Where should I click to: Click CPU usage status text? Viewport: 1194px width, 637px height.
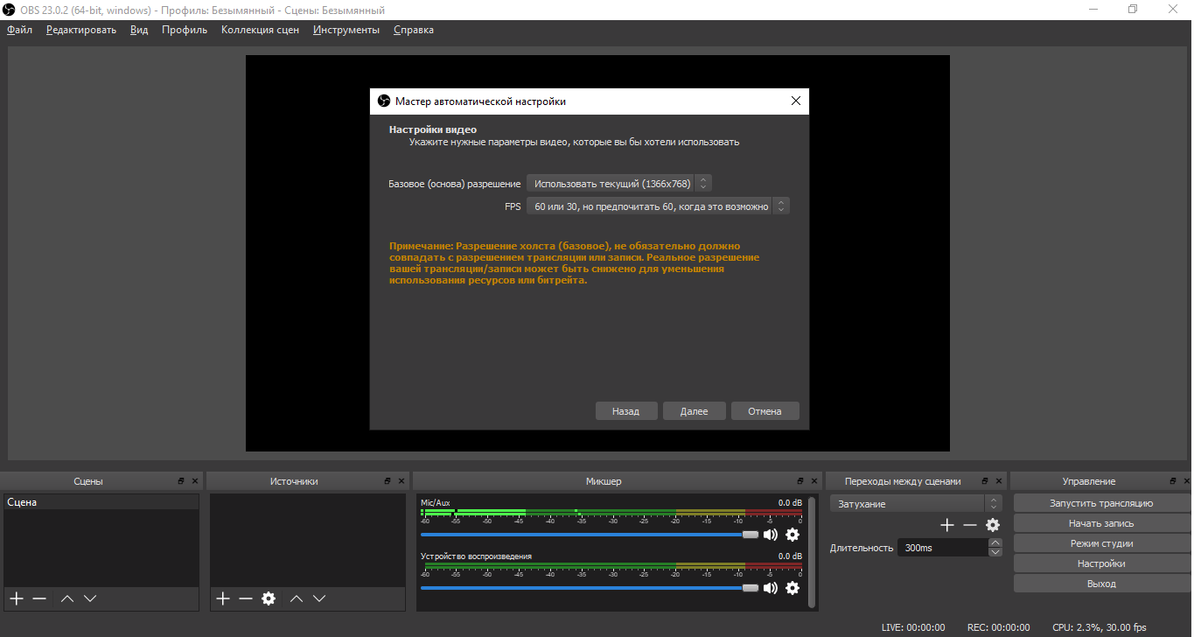(x=1099, y=627)
